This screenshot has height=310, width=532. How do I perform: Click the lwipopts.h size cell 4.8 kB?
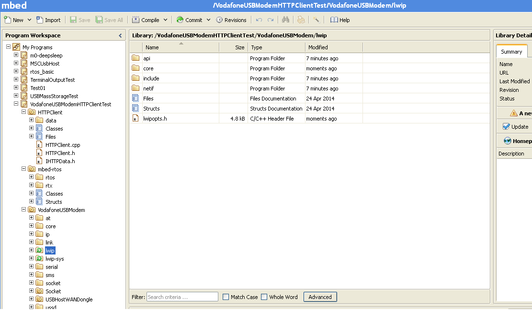pos(238,119)
